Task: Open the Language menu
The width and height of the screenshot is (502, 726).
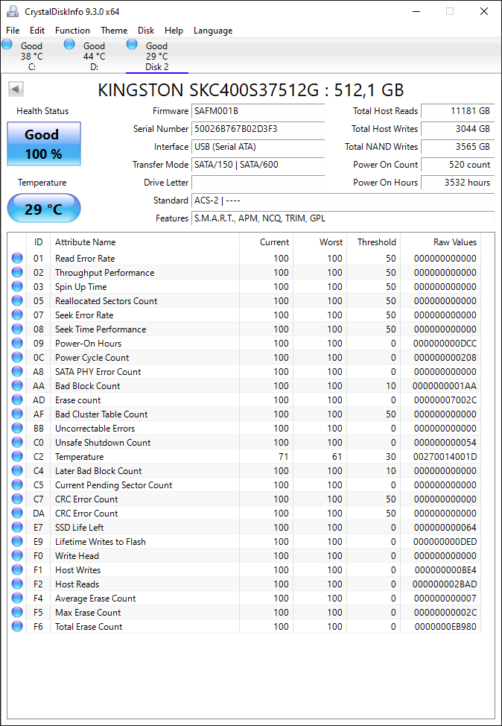Action: tap(213, 31)
